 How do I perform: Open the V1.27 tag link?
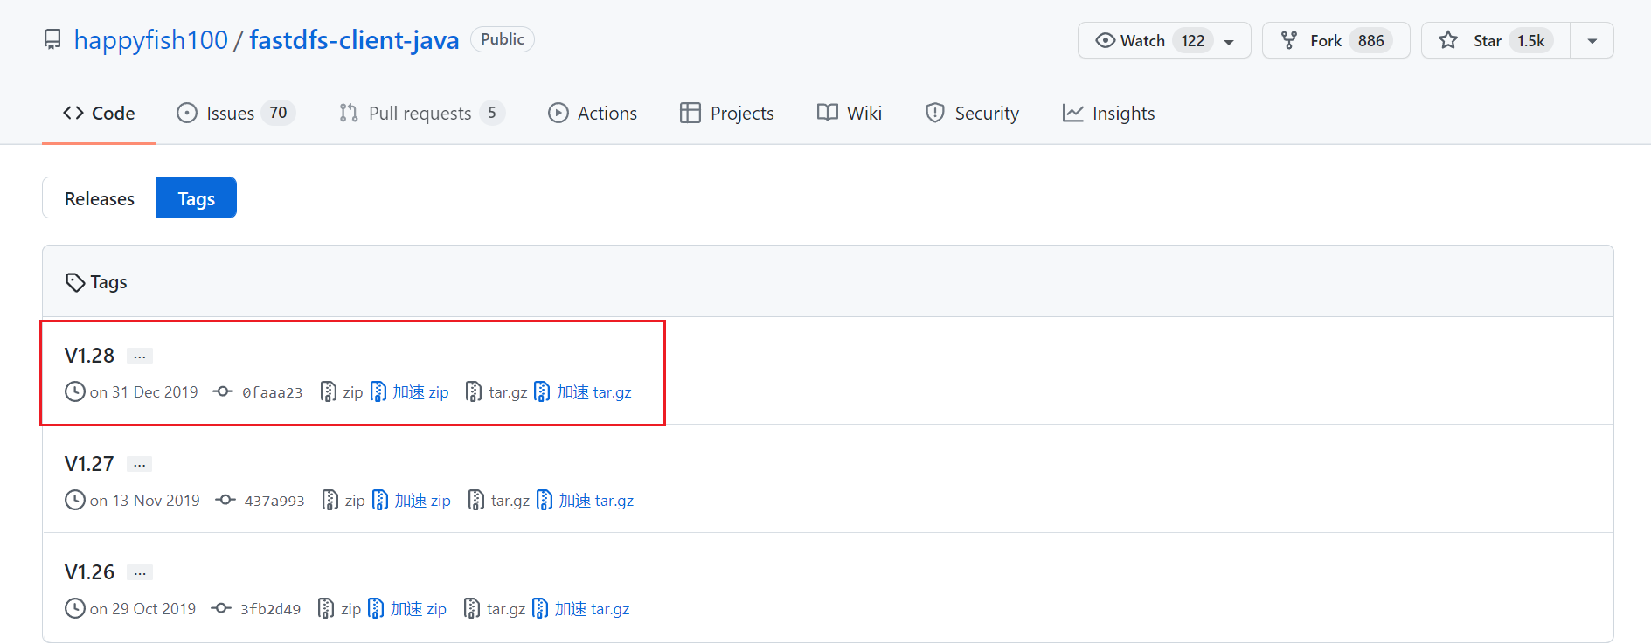tap(89, 464)
